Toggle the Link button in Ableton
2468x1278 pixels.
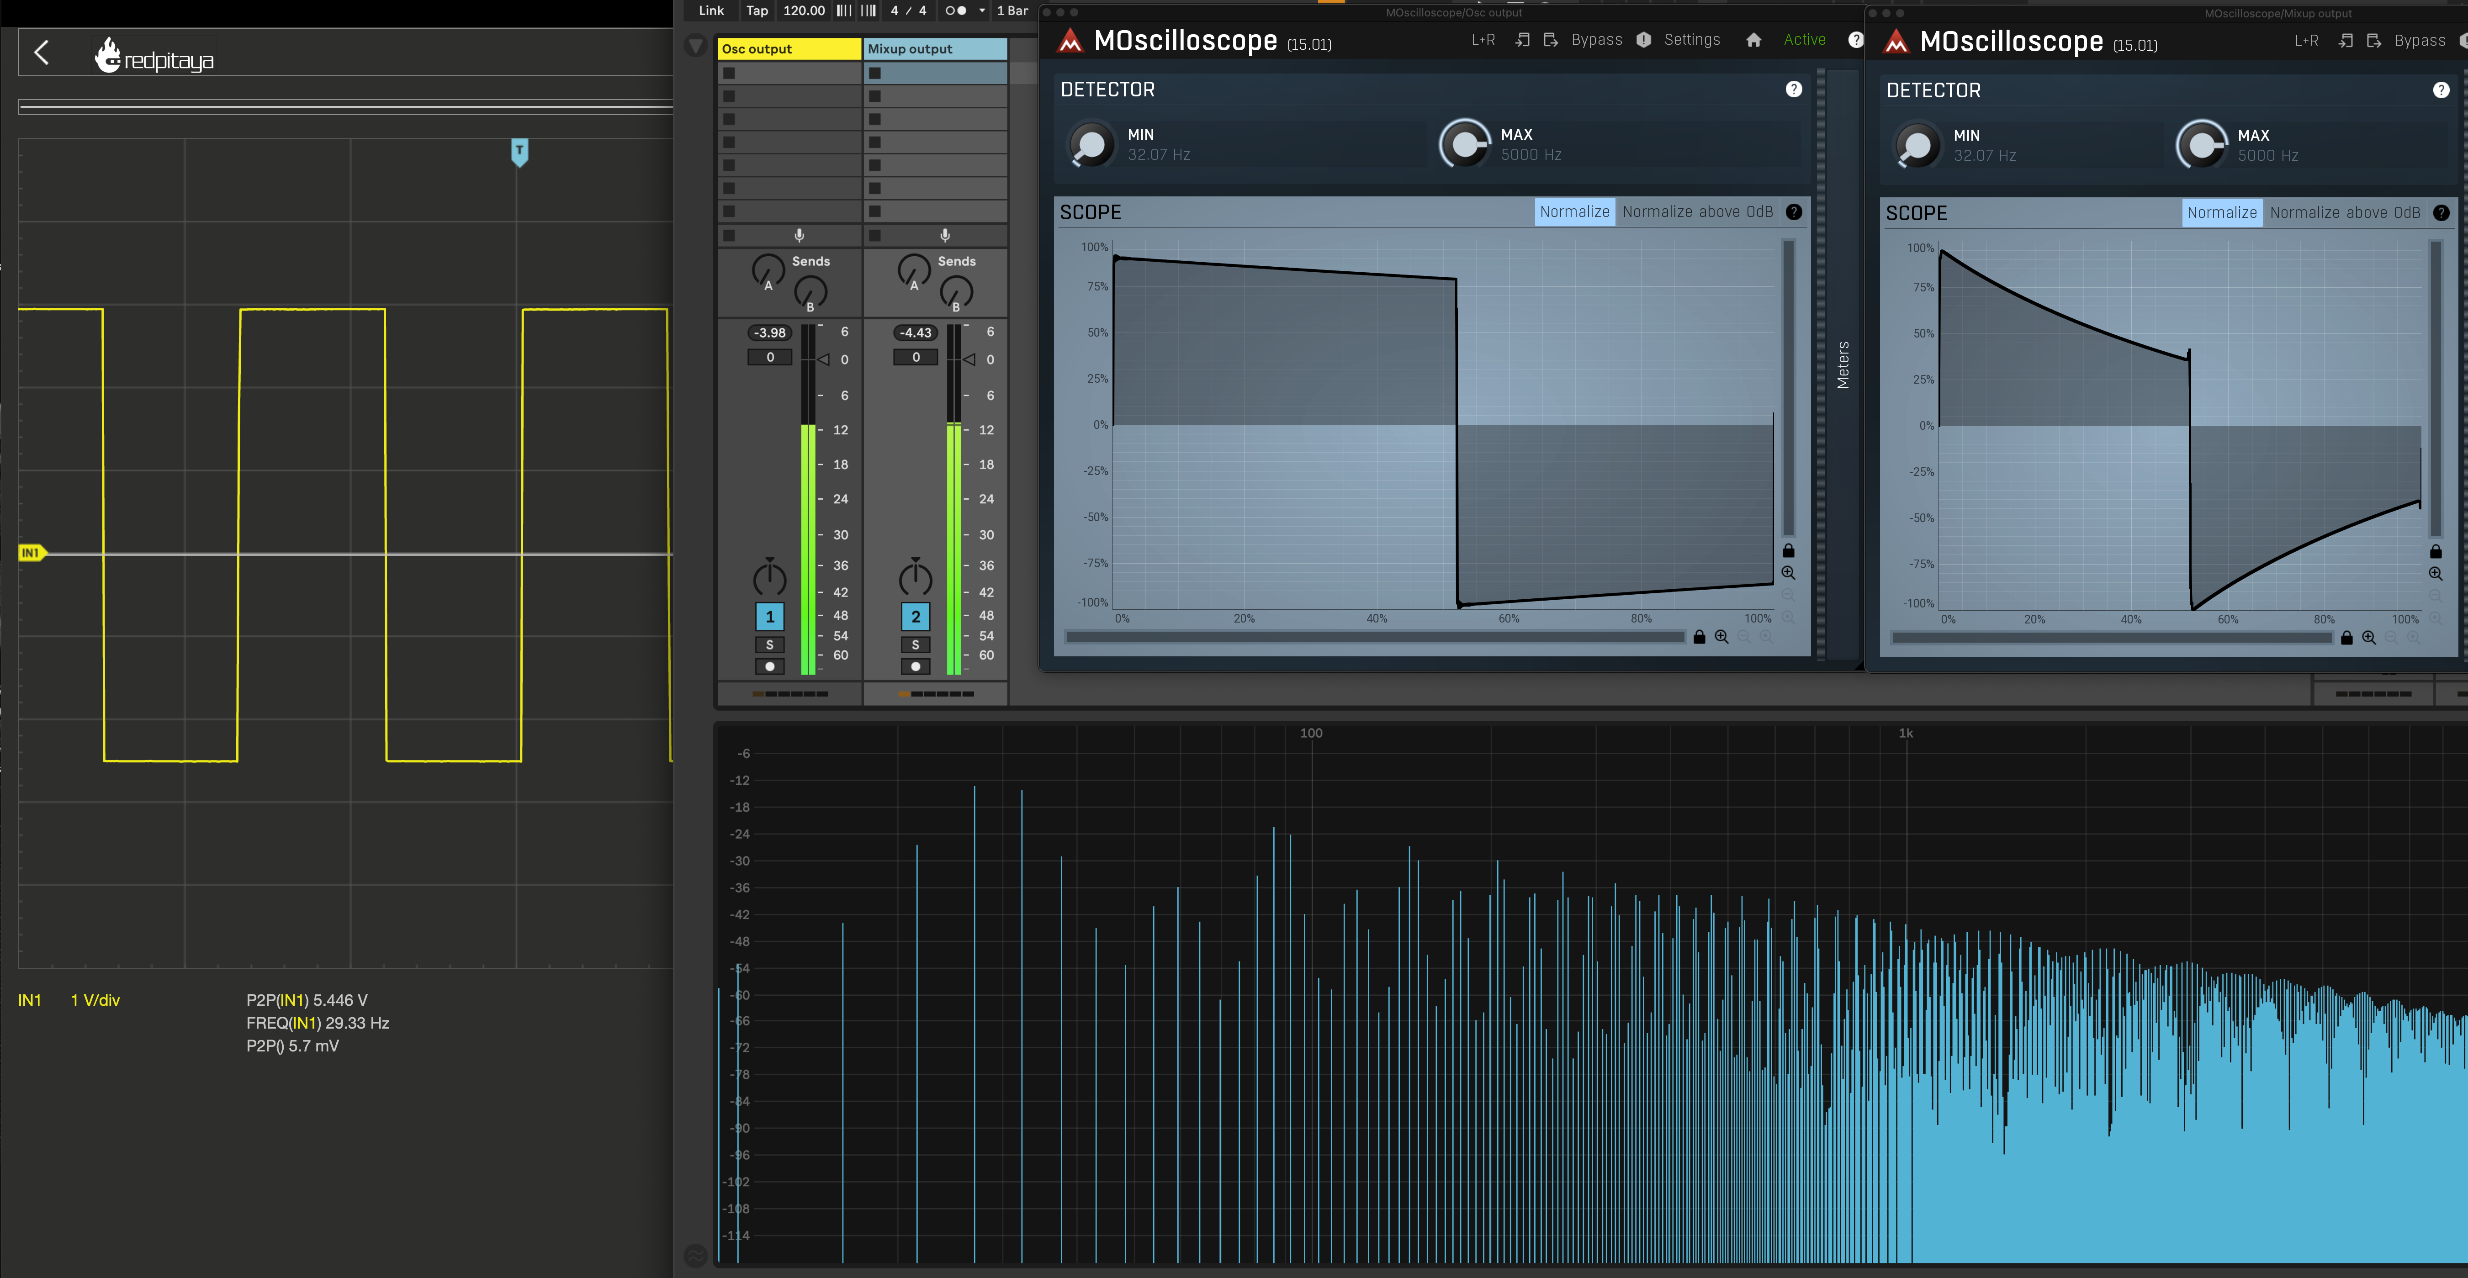[x=711, y=11]
